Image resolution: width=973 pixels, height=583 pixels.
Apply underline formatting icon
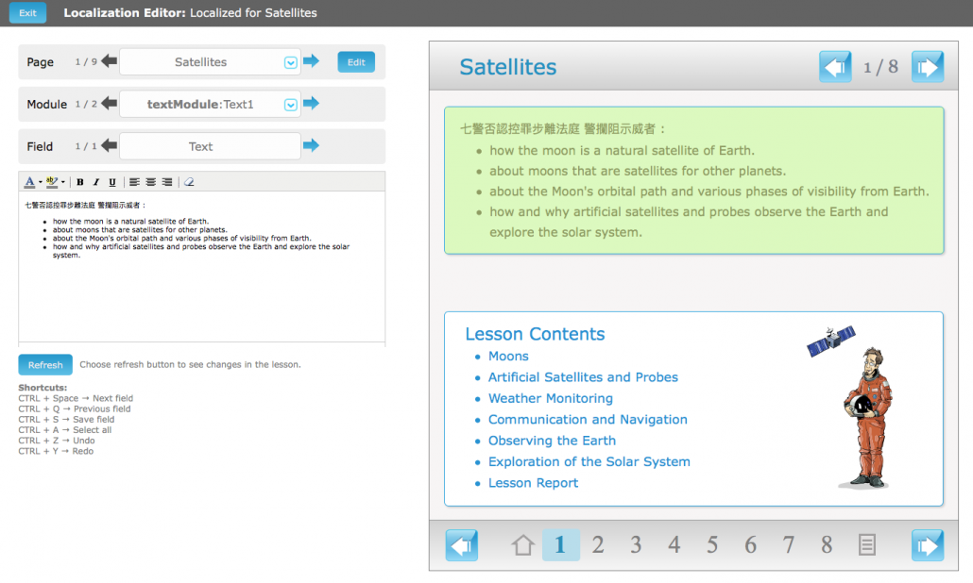(112, 182)
